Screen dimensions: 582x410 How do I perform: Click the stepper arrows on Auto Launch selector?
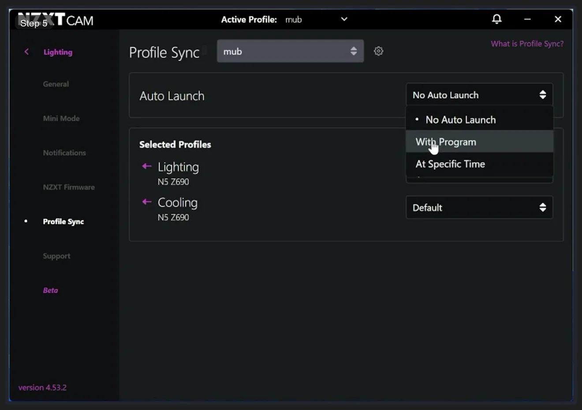click(542, 94)
